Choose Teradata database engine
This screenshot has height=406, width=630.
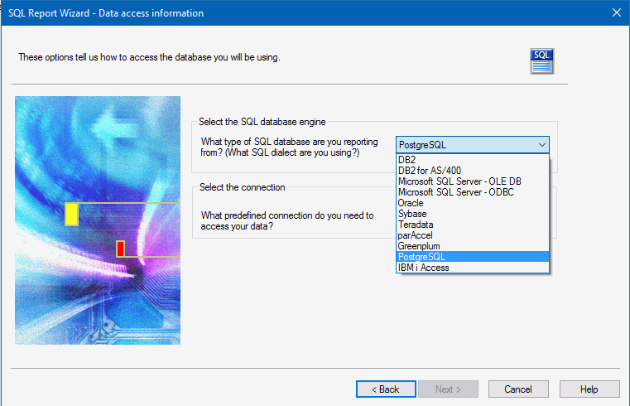click(473, 225)
